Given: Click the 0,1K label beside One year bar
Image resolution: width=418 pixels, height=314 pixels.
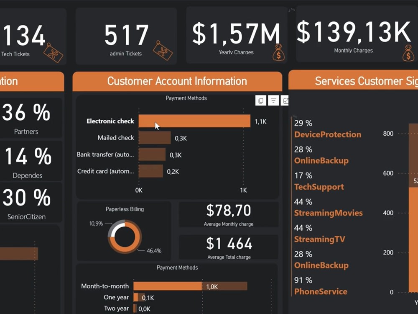Looking at the screenshot, I should tap(148, 298).
